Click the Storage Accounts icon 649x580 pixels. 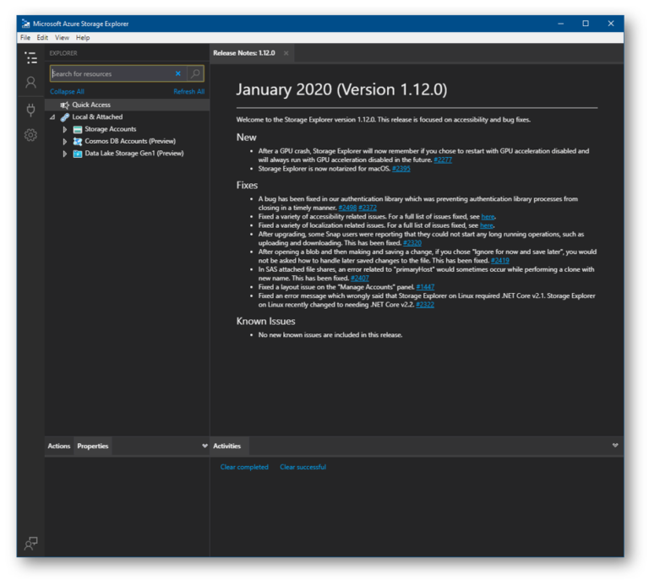point(78,129)
